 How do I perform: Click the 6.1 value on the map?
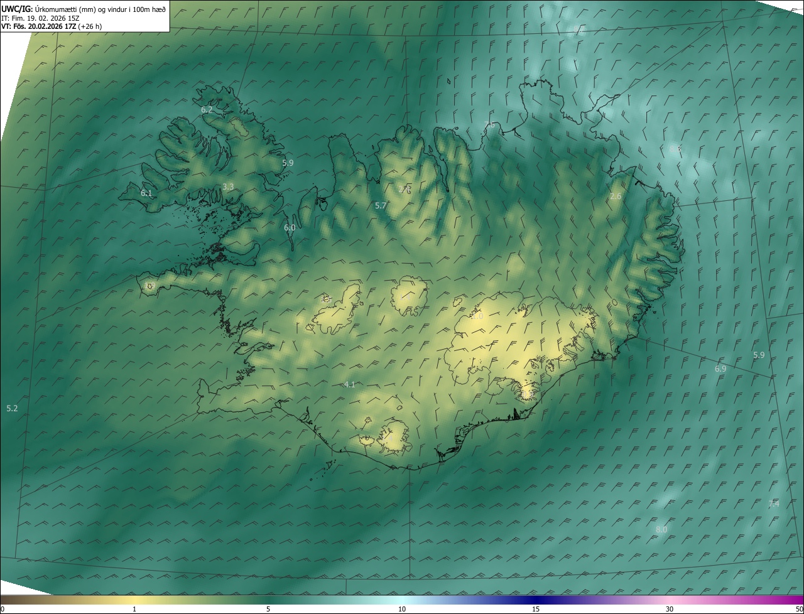pos(146,193)
